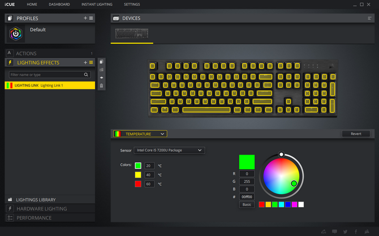379x236 pixels.
Task: Click the 60 temperature value field
Action: click(x=149, y=184)
